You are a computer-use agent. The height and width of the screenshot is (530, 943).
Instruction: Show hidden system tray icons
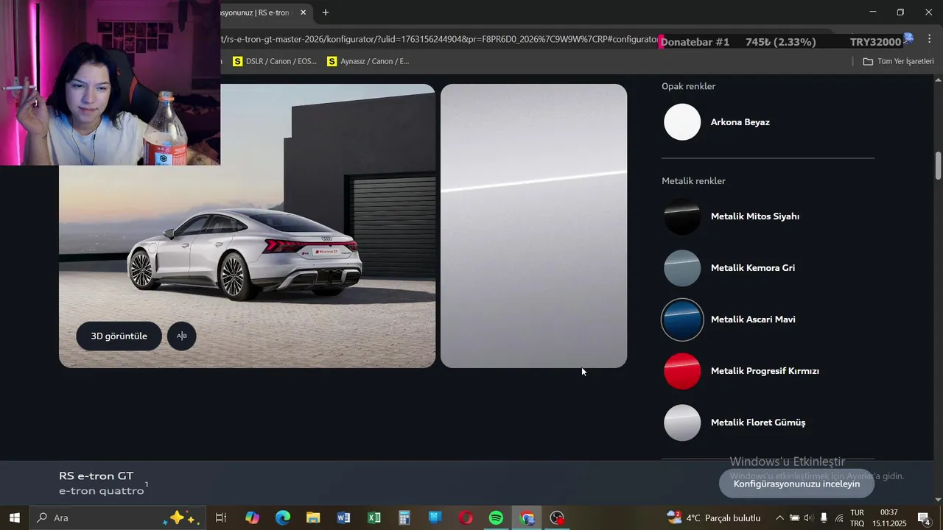[x=779, y=518]
